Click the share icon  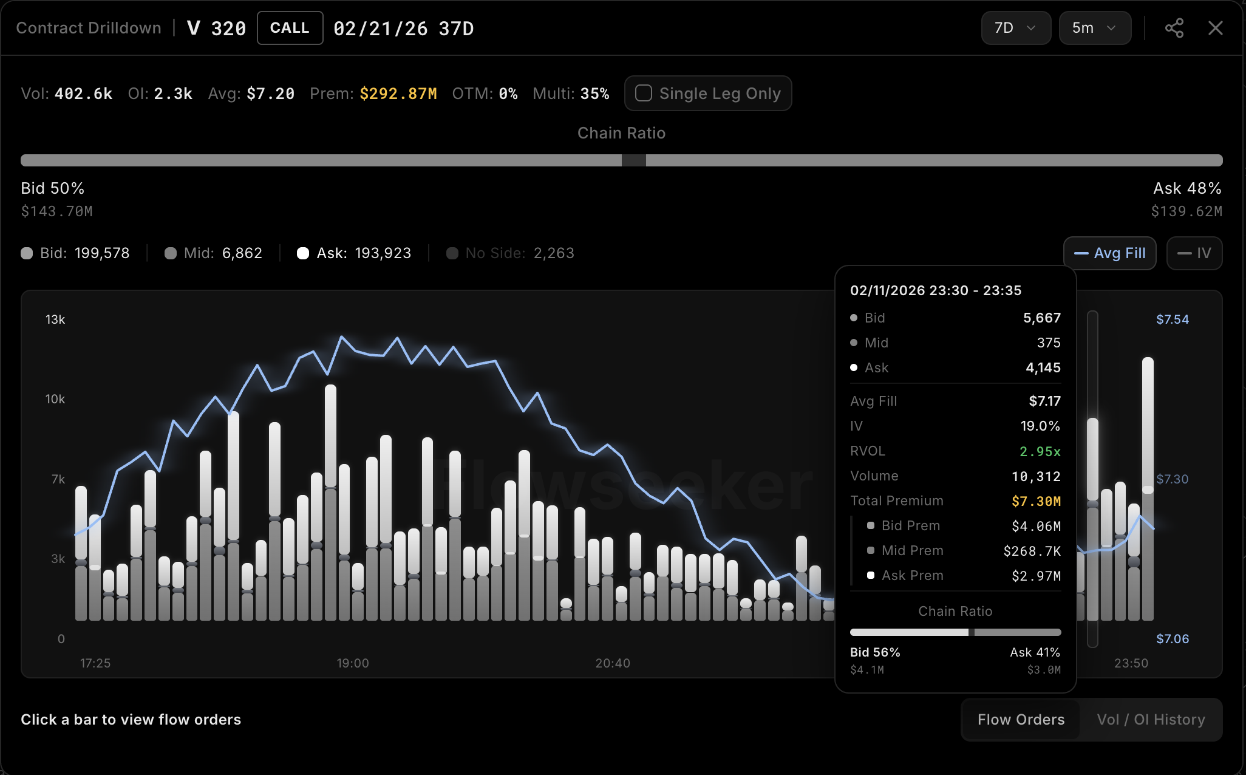1174,28
